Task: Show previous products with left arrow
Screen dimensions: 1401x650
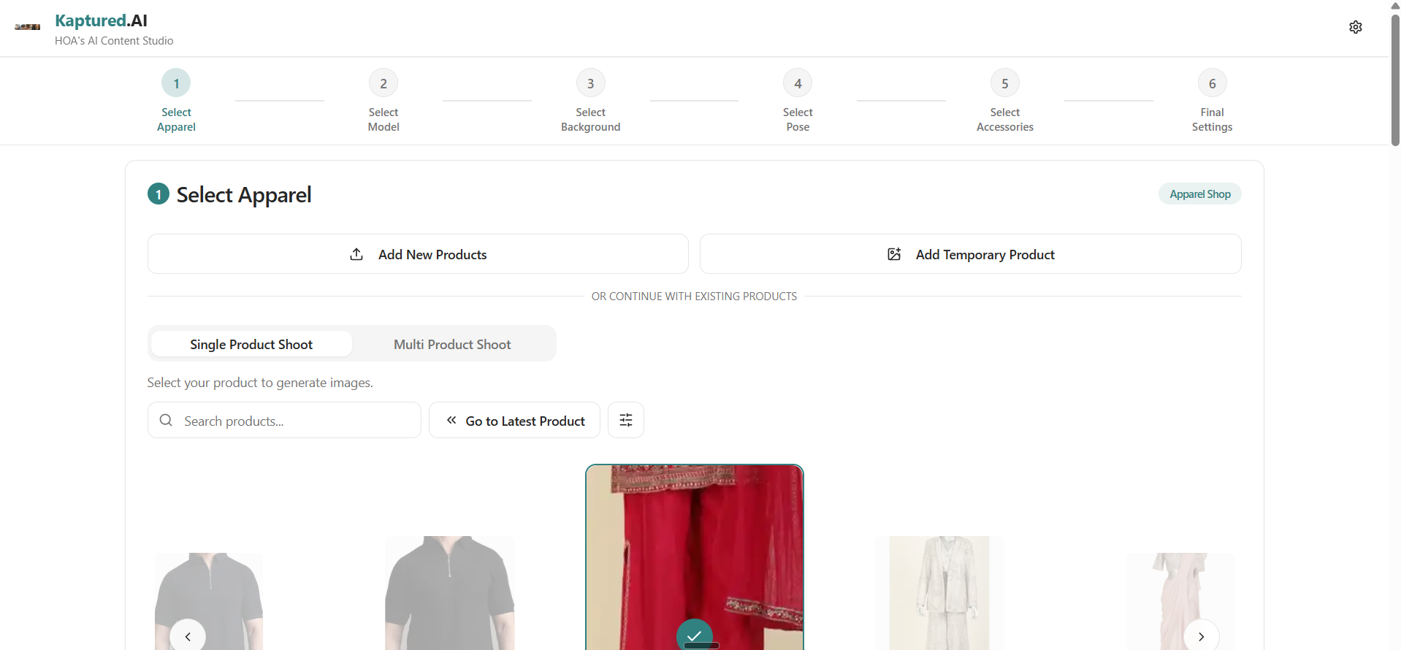Action: [188, 636]
